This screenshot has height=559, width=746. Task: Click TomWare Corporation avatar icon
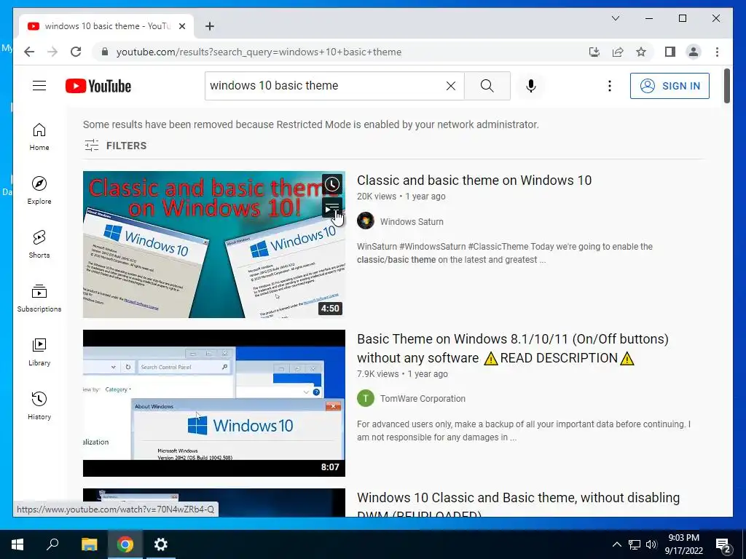coord(366,398)
